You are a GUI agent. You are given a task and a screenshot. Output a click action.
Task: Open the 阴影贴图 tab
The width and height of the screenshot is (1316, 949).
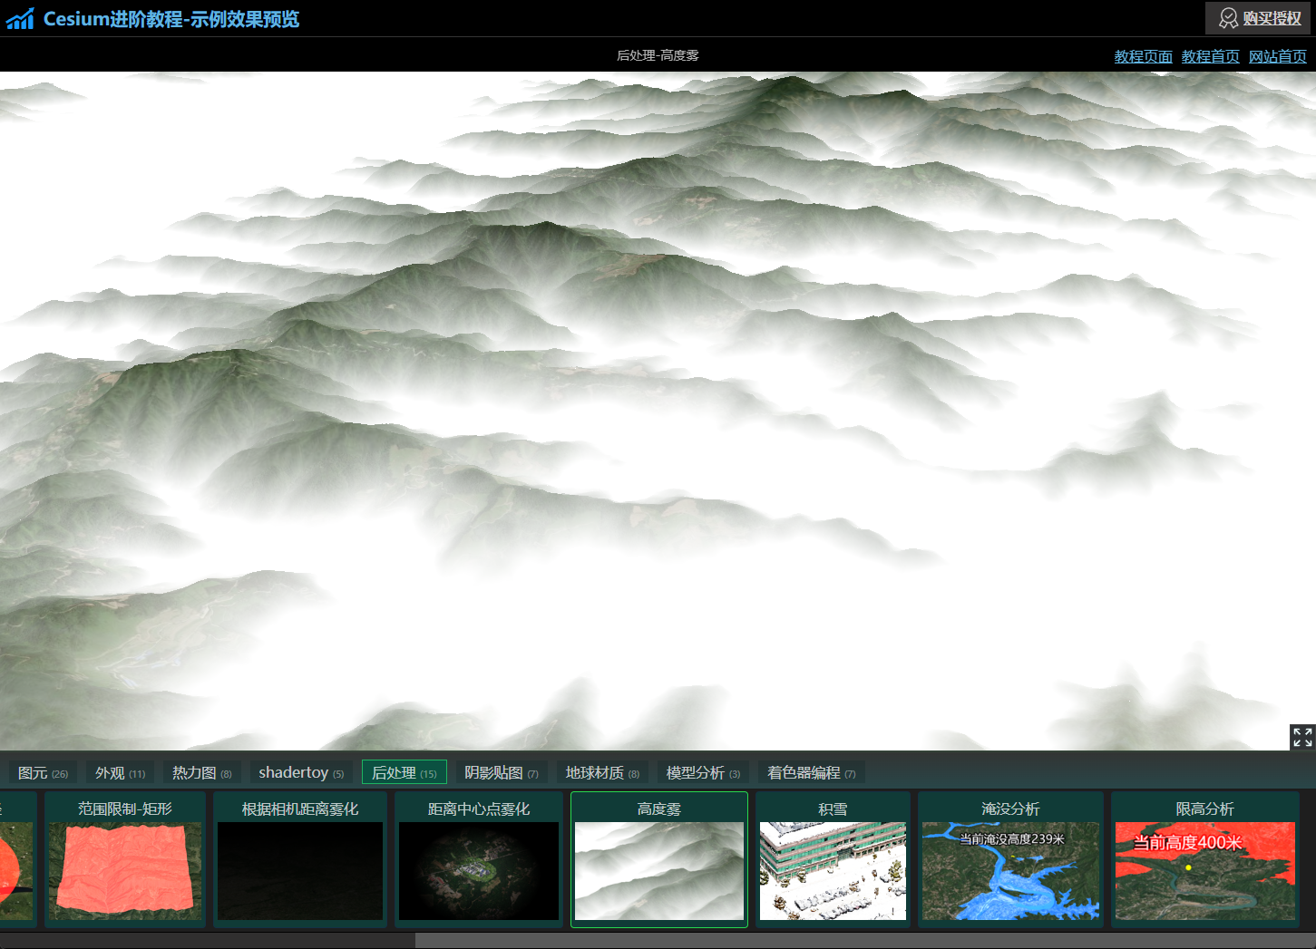502,772
